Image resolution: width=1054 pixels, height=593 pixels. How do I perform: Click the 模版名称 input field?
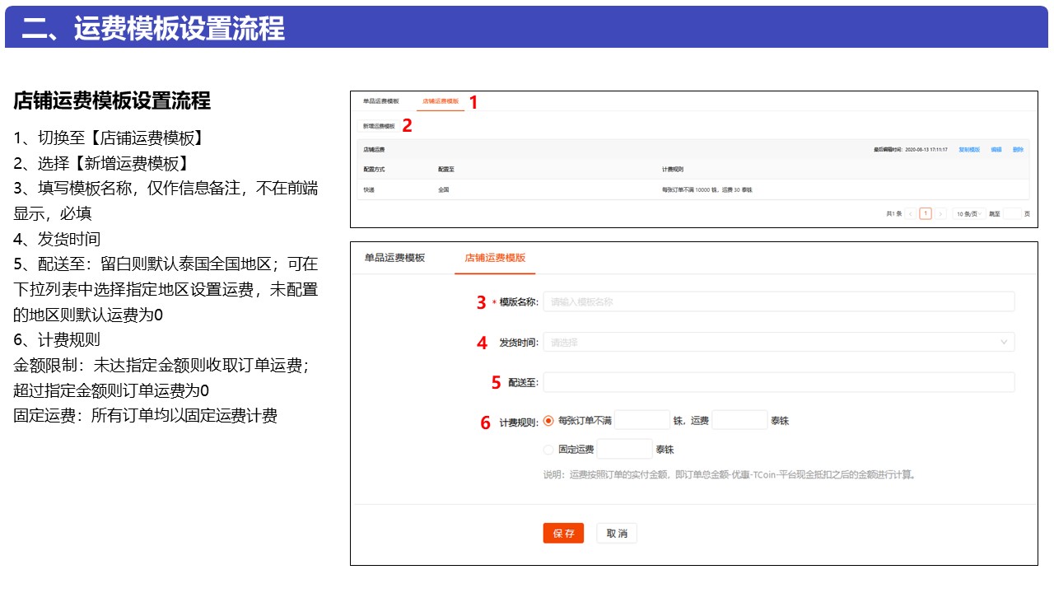pos(778,302)
